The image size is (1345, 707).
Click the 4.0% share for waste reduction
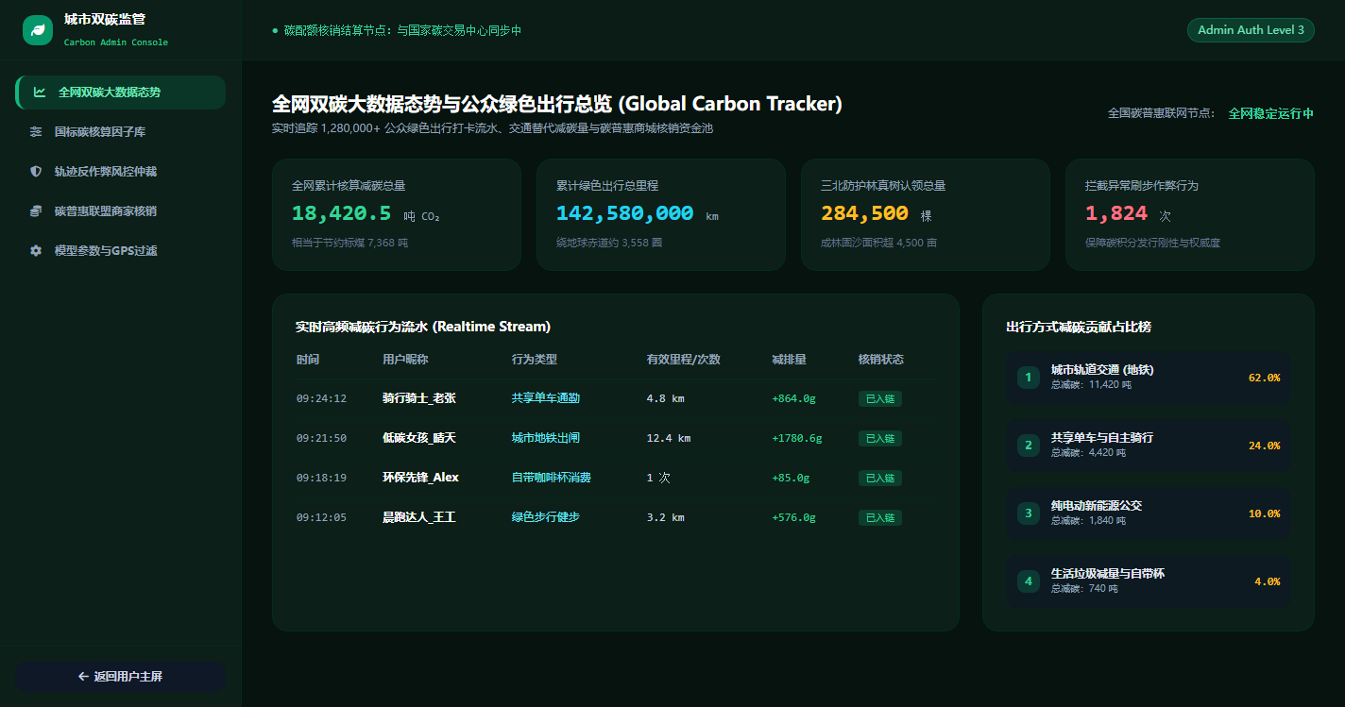(x=1268, y=581)
